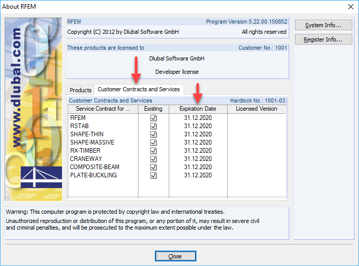Click the Expiration Date column header
Viewport: 359px width, 266px height.
pos(198,109)
